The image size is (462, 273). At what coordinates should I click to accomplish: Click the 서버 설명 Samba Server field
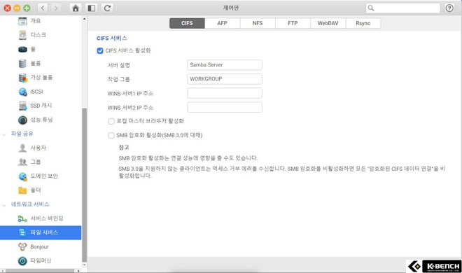point(225,65)
